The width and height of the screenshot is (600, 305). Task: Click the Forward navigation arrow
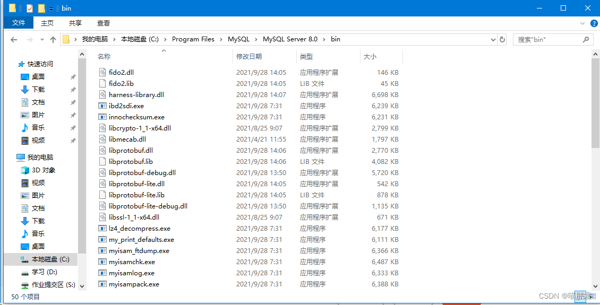pos(29,39)
